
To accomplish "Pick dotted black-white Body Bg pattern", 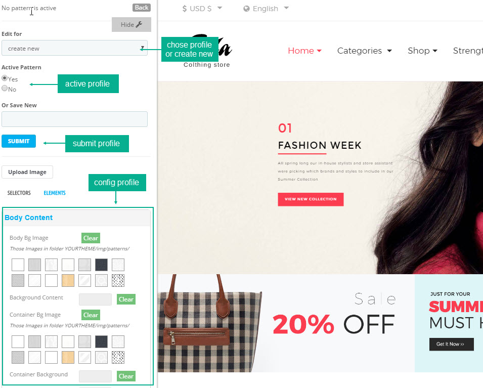I will tap(118, 280).
